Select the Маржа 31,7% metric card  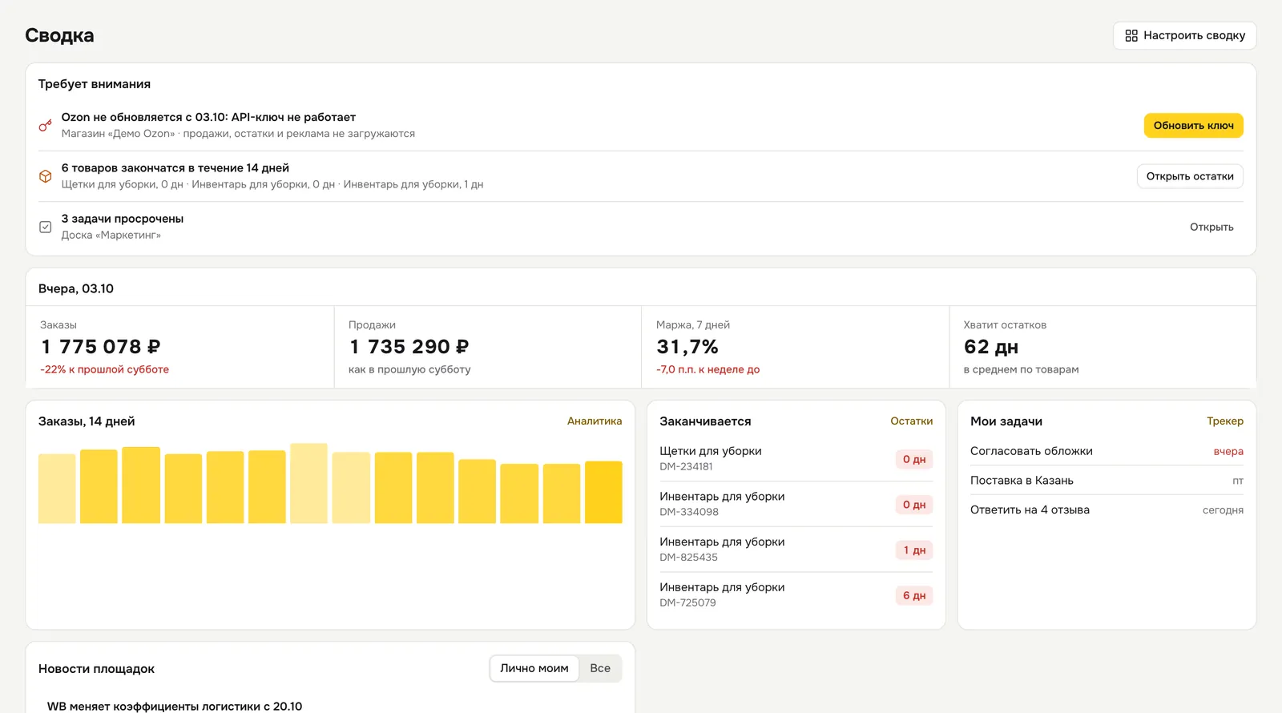[795, 347]
